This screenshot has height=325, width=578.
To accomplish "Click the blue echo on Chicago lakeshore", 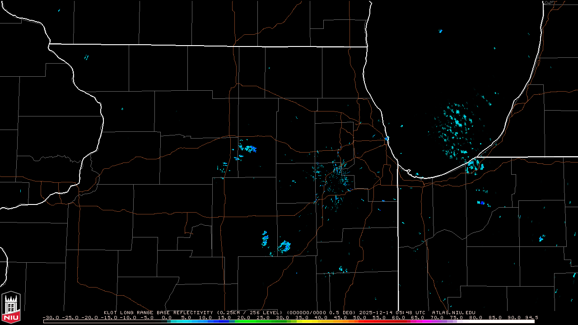I will click(387, 139).
